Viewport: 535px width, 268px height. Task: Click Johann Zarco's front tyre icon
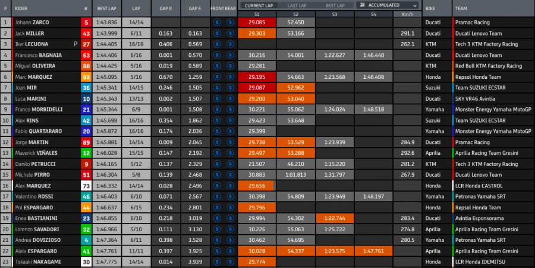218,23
